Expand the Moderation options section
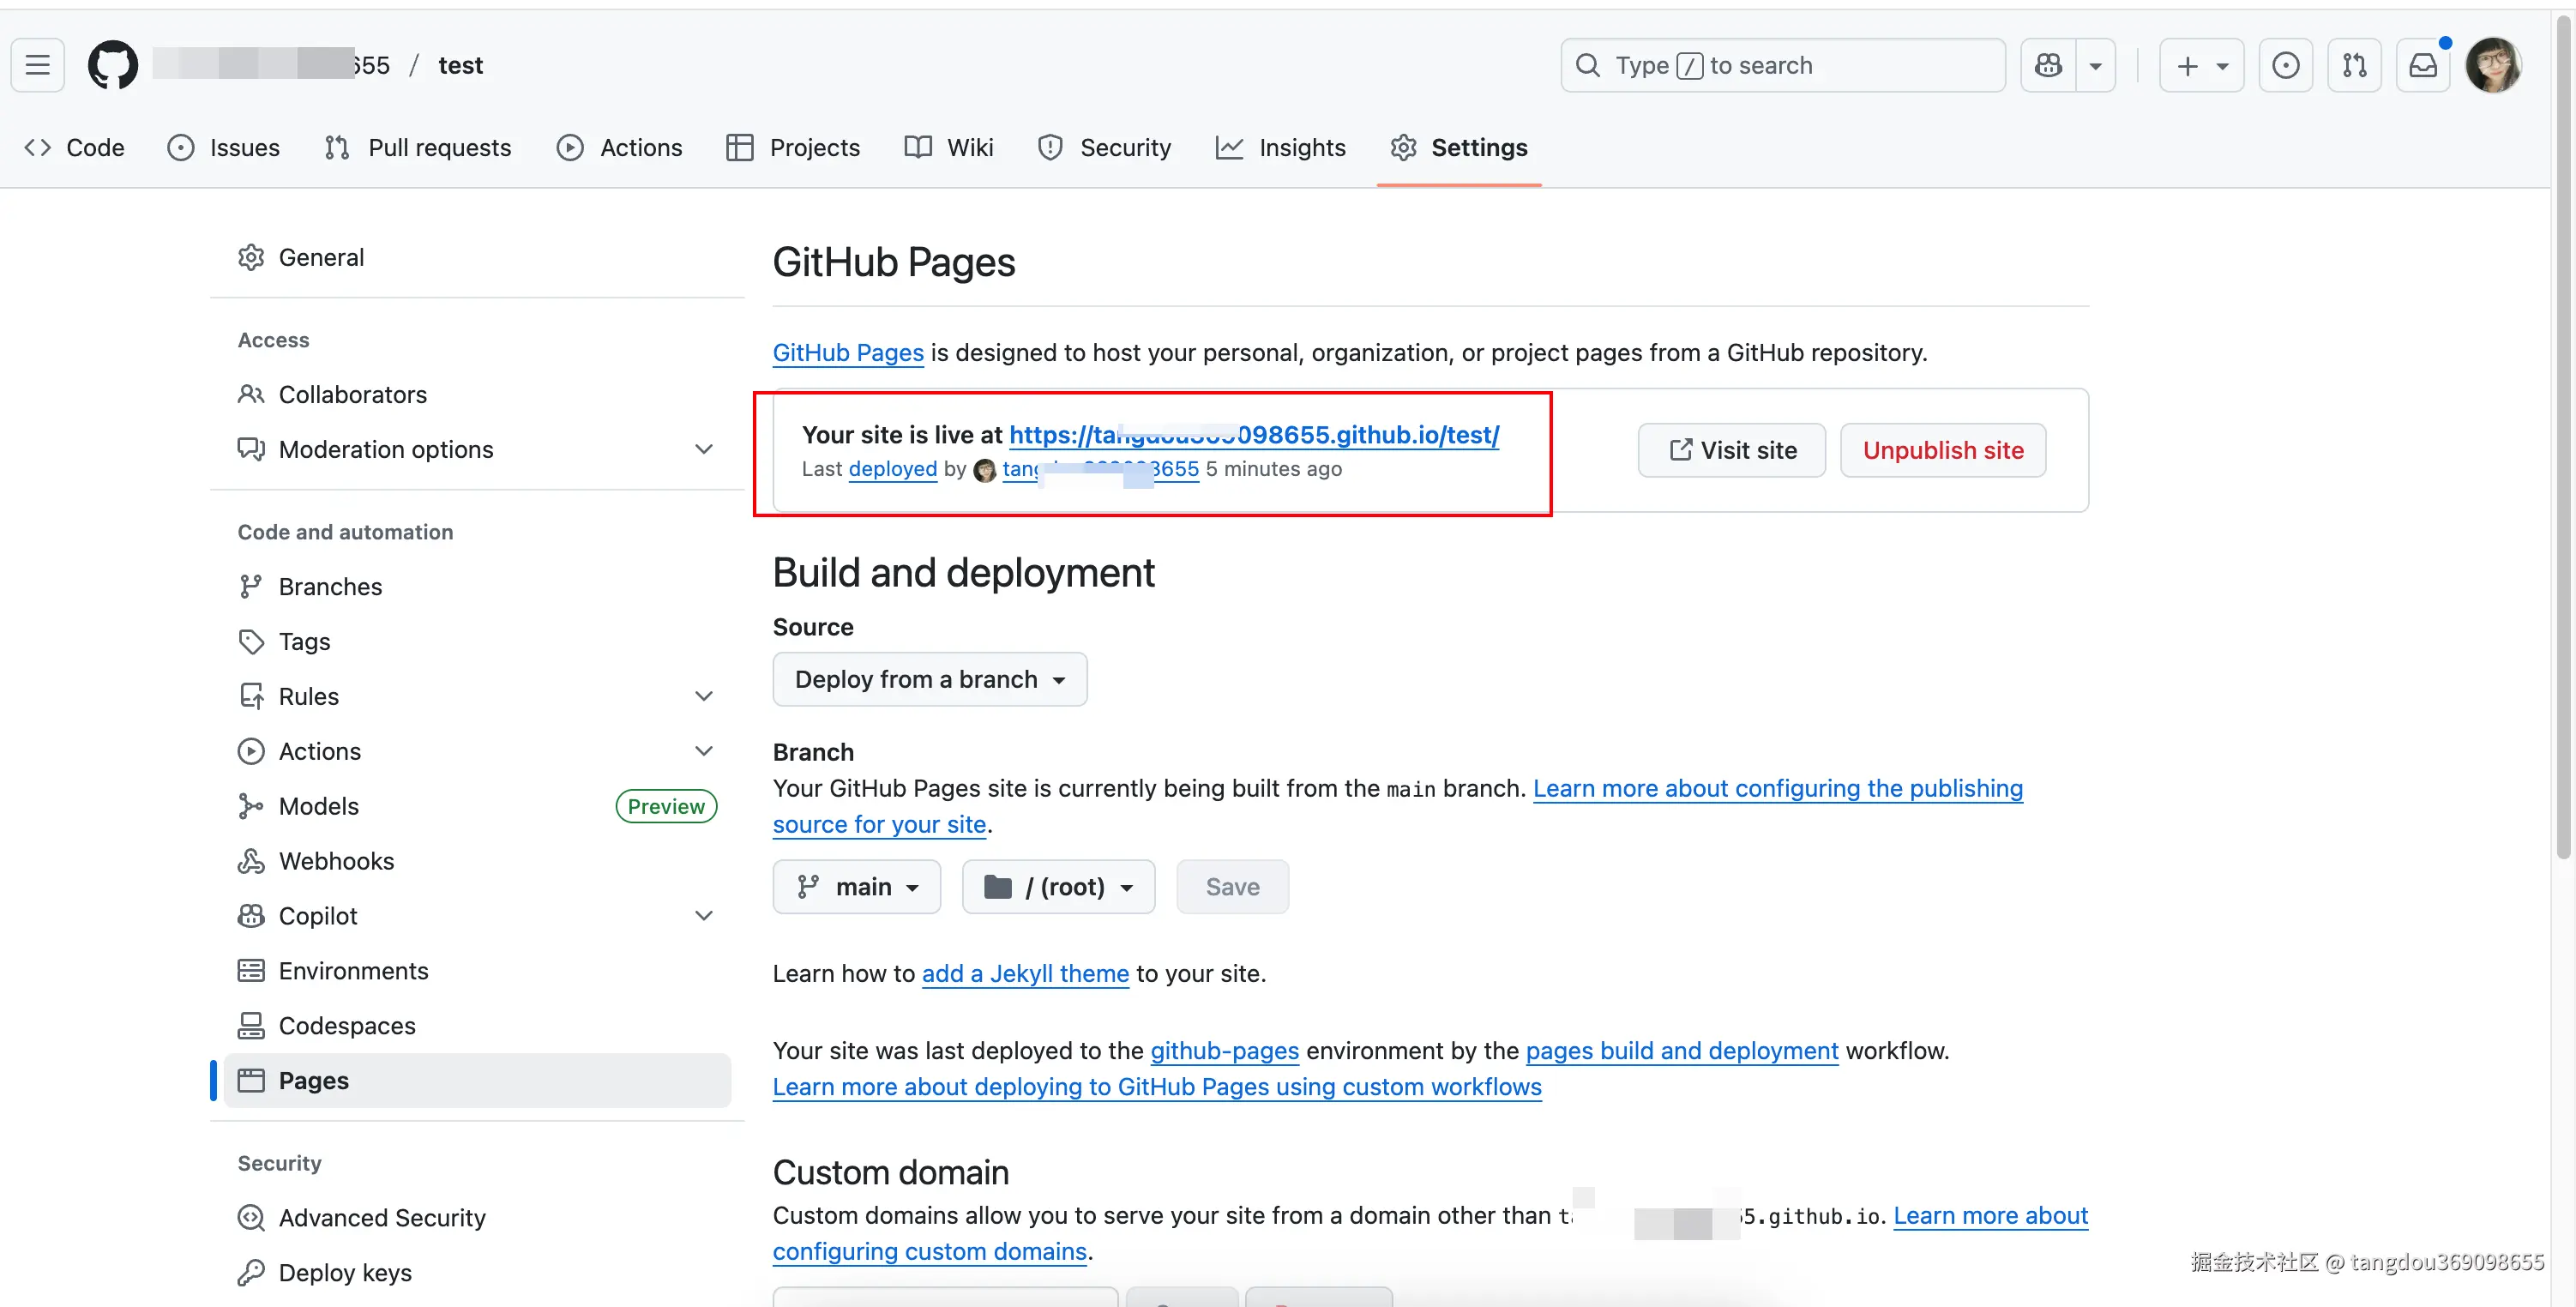Screen dimensions: 2576x1307 [x=703, y=449]
